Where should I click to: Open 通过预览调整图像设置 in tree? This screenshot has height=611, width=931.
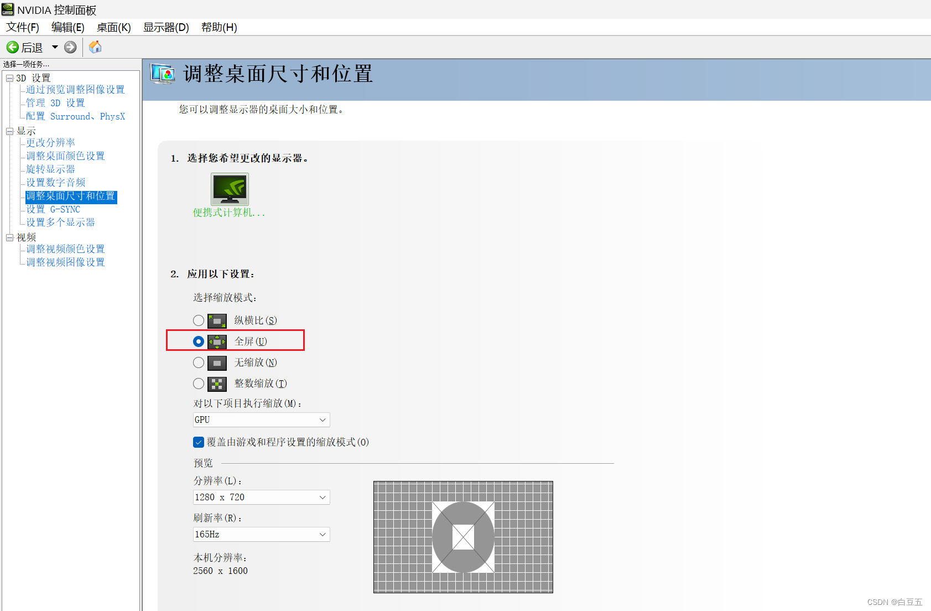point(75,90)
